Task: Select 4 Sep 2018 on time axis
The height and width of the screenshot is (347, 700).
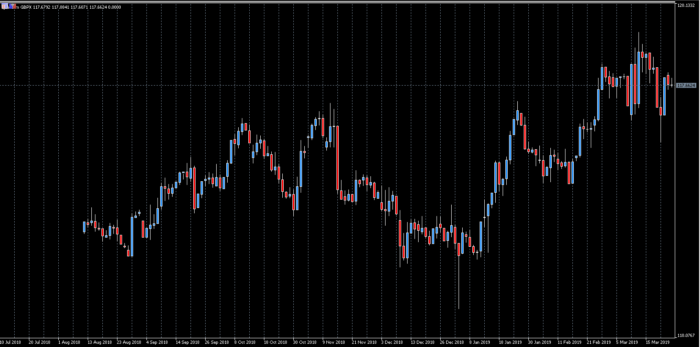Action: click(157, 342)
